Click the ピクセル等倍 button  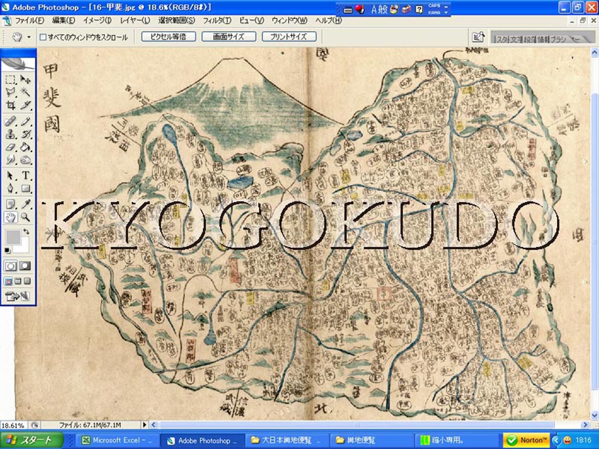coord(168,37)
